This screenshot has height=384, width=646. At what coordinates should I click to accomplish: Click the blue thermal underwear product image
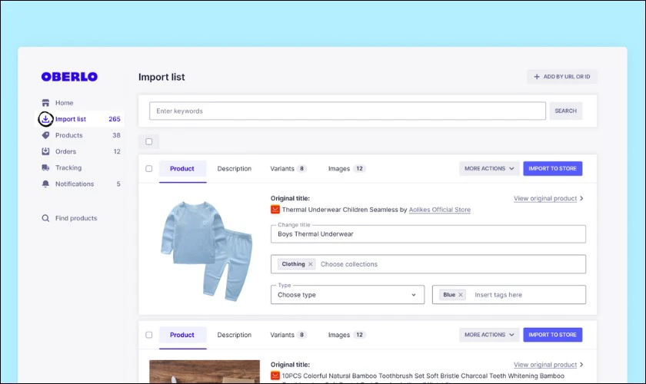point(206,251)
